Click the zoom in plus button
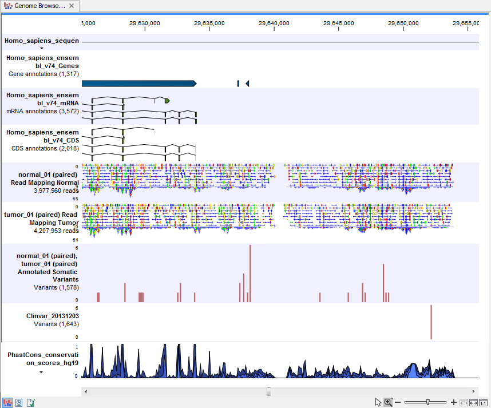 click(454, 402)
